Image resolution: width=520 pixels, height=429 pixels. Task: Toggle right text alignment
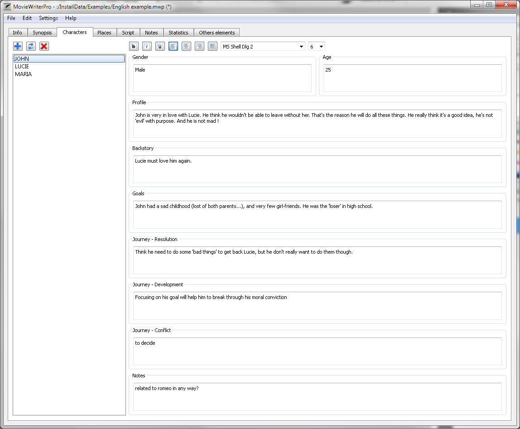tap(199, 46)
